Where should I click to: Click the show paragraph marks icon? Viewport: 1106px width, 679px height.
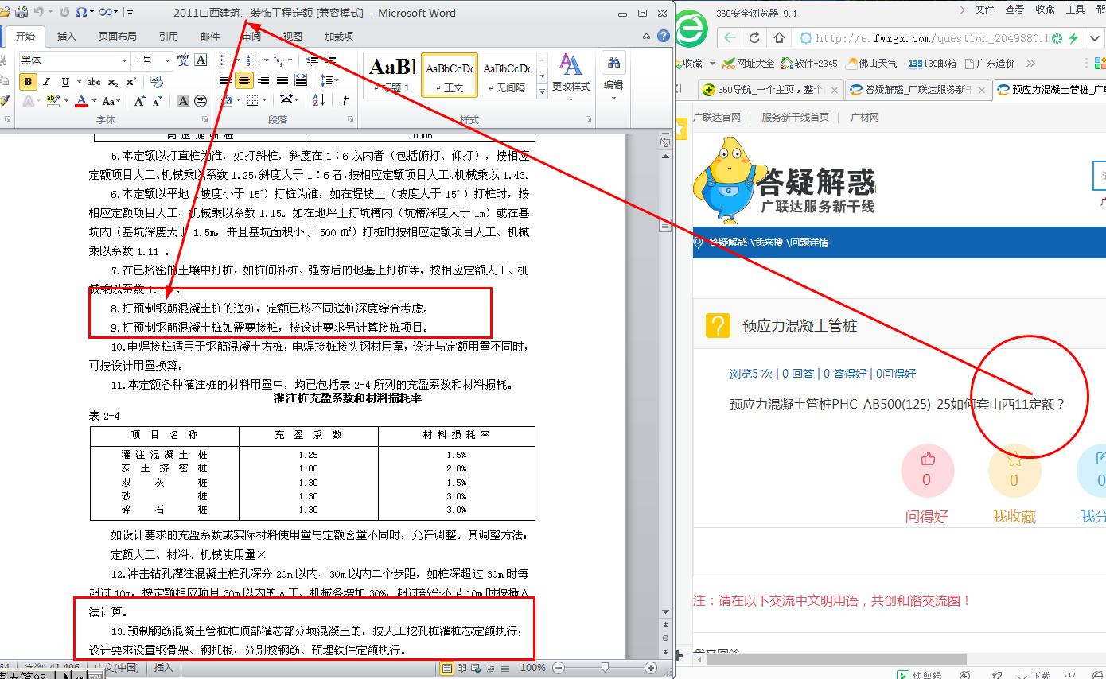[345, 100]
